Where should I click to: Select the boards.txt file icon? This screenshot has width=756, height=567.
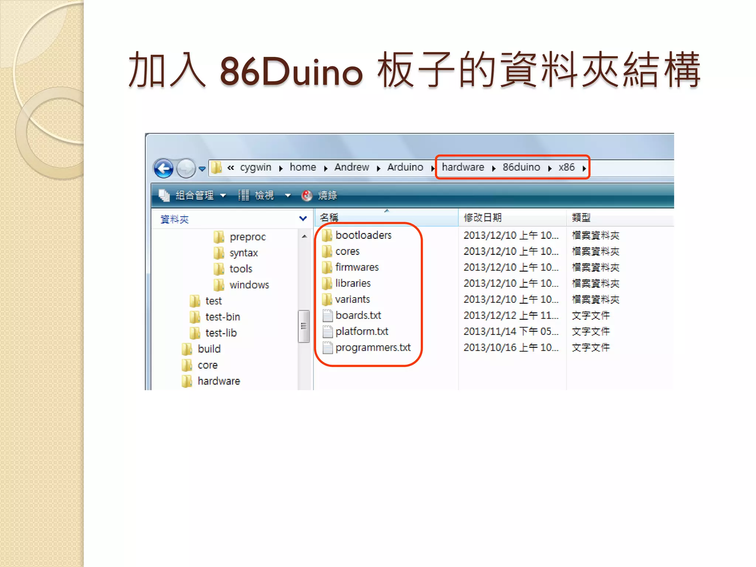(327, 316)
